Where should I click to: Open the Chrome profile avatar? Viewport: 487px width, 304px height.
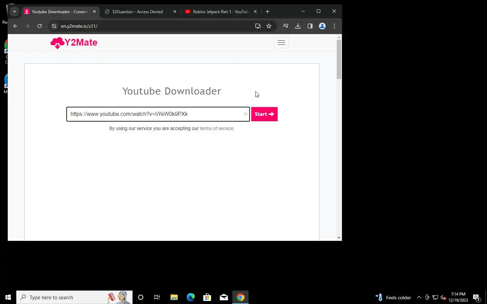point(322,26)
